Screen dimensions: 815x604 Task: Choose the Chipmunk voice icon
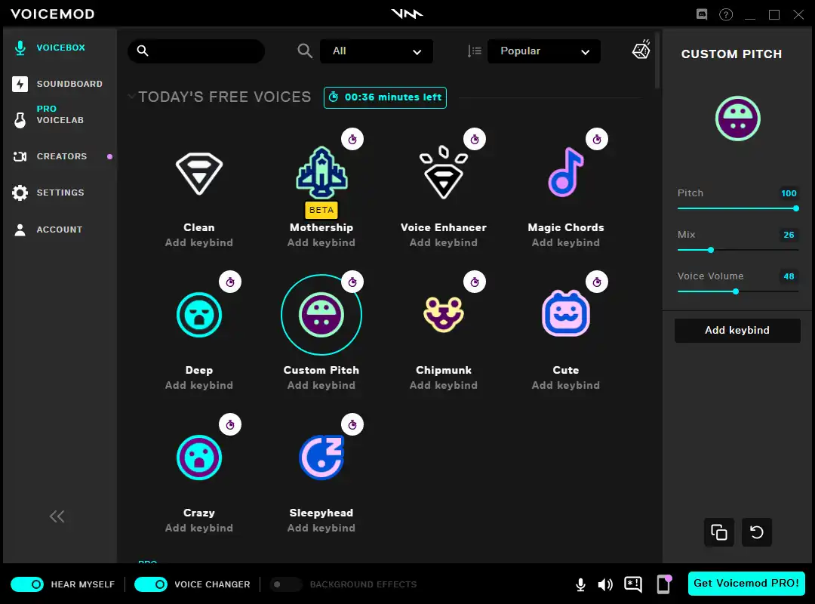(444, 314)
